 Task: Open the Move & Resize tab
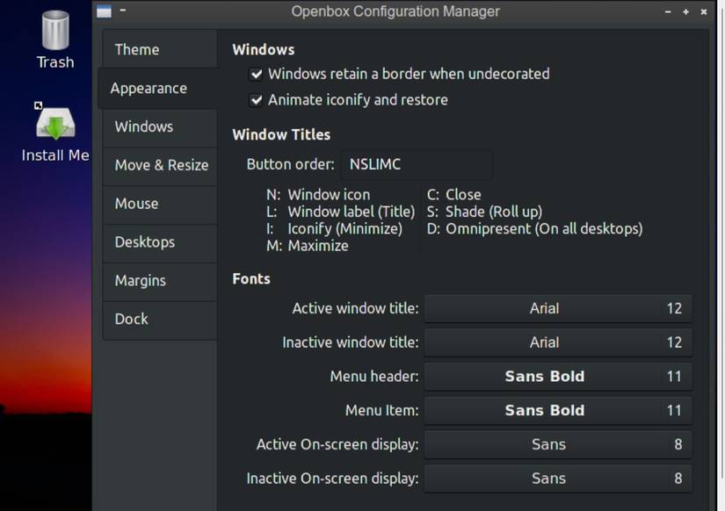[161, 165]
